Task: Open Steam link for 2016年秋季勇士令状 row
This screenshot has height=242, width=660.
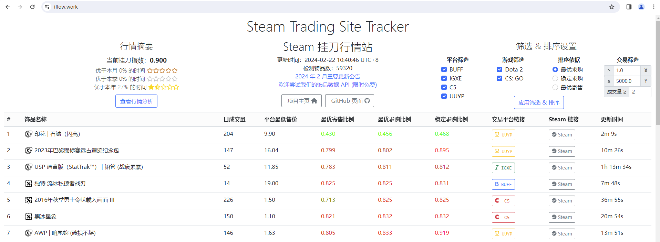Action: 562,201
